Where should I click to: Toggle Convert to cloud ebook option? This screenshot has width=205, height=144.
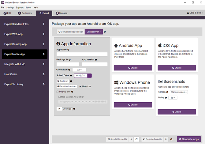click(71, 32)
